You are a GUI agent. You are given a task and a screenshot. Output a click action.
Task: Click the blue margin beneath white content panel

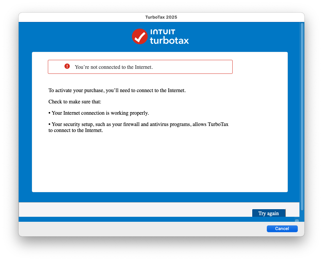tap(159, 197)
